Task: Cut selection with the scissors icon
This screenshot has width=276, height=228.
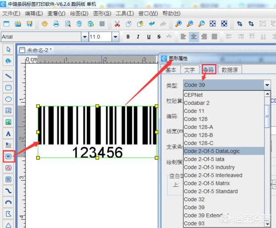Action: (x=117, y=24)
